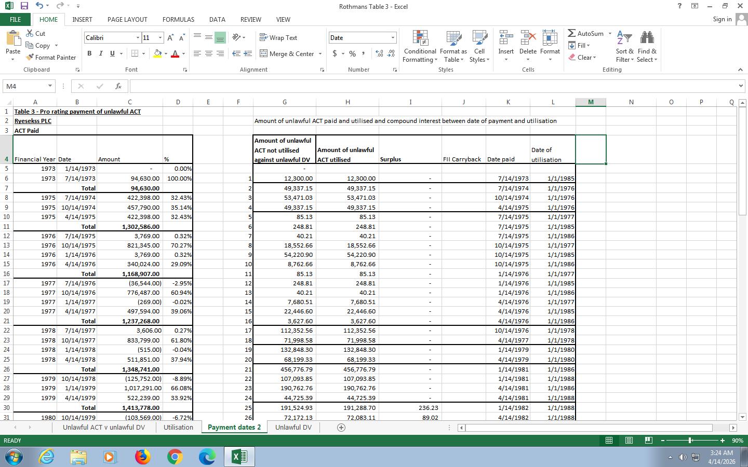This screenshot has height=467, width=748.
Task: Toggle Bold formatting
Action: pyautogui.click(x=89, y=53)
